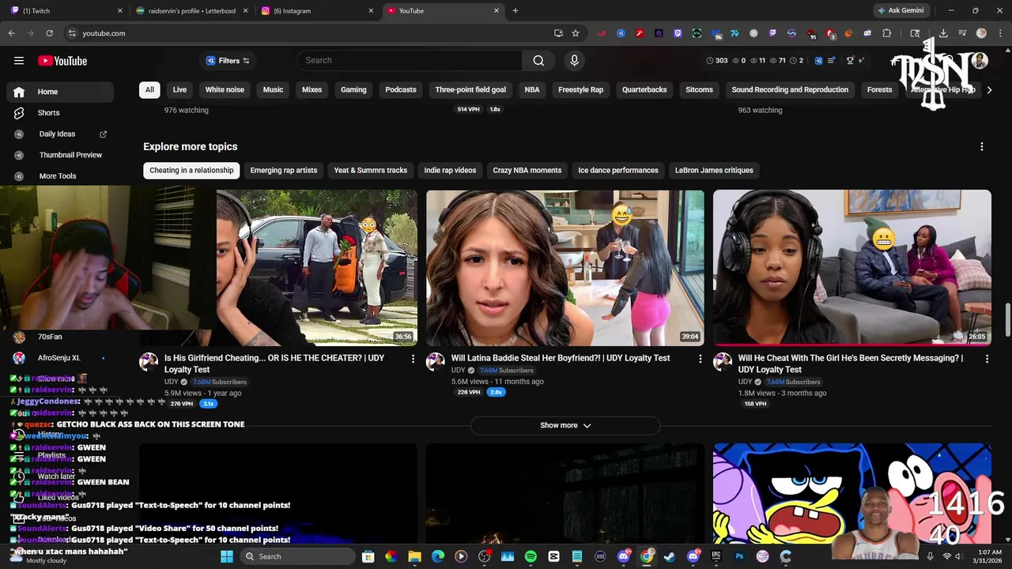Open the YouTube hamburger guide menu

click(19, 61)
